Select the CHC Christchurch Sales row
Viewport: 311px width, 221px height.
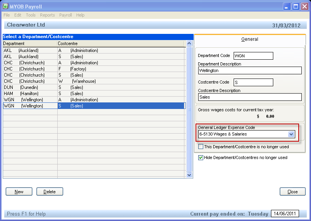click(x=94, y=75)
